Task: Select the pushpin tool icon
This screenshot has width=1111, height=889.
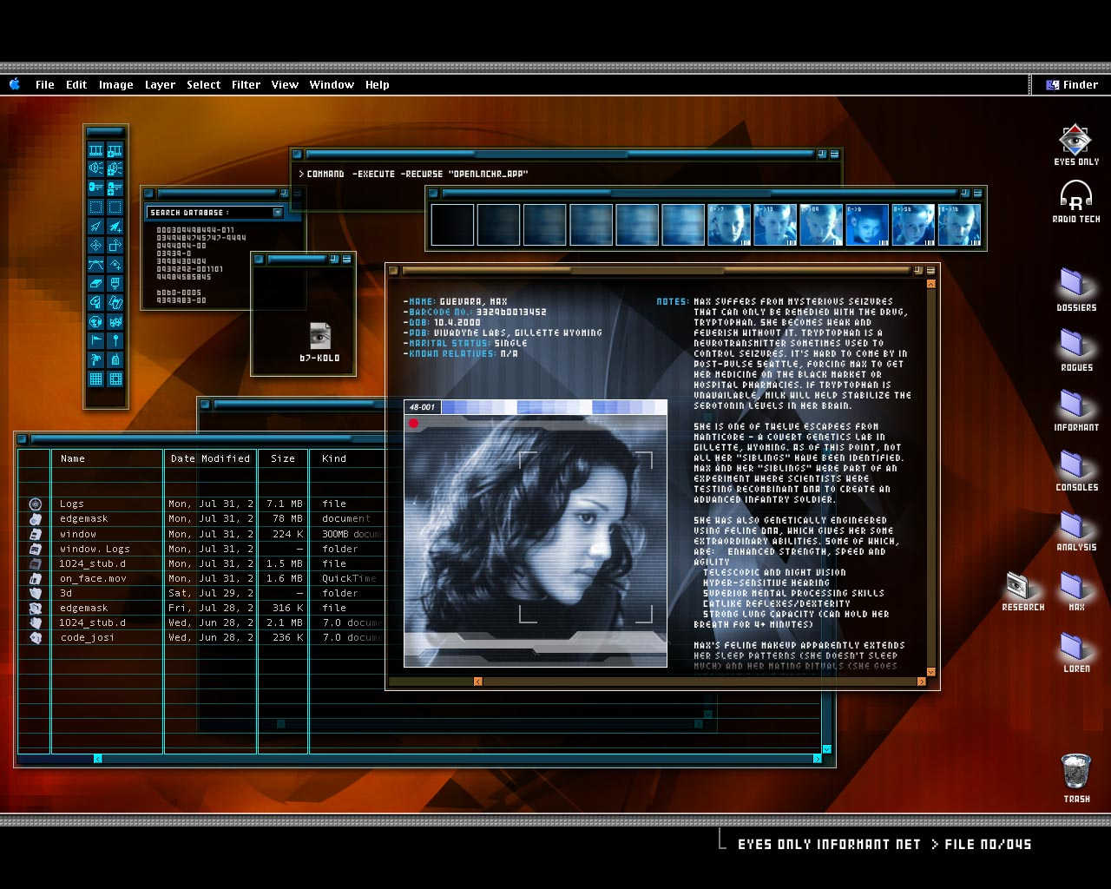Action: tap(115, 340)
